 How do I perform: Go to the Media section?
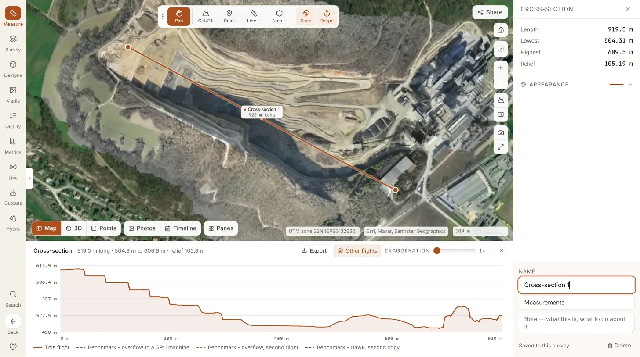pos(13,95)
